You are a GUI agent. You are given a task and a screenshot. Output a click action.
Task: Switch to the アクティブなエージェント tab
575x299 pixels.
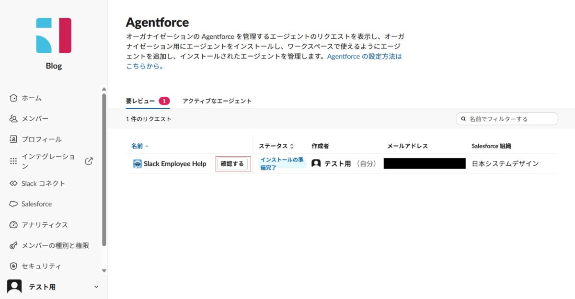click(x=217, y=101)
